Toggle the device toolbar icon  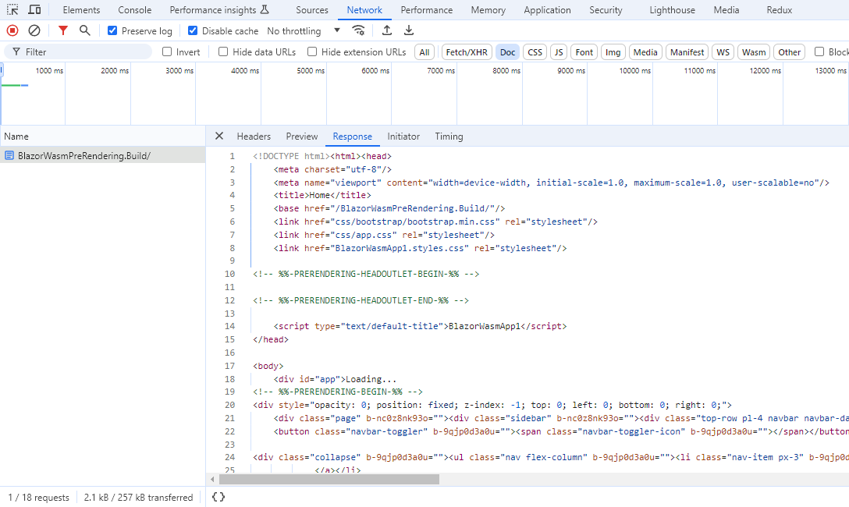pyautogui.click(x=35, y=10)
